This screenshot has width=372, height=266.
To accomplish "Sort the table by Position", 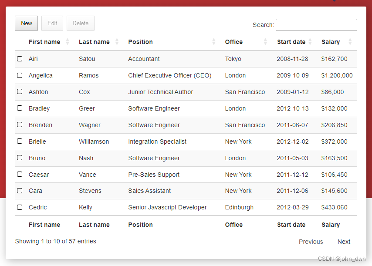I will click(140, 42).
